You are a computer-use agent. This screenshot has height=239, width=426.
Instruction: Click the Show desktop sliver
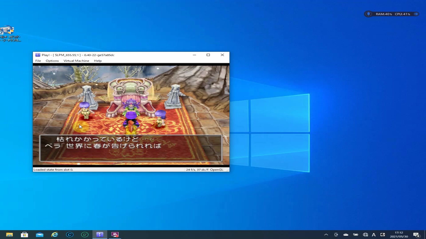point(425,235)
